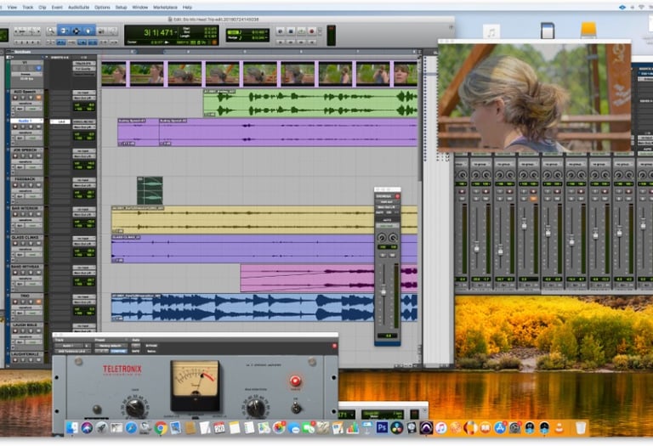Open the Marketplace menu
Viewport: 653px width, 446px height.
tap(165, 7)
